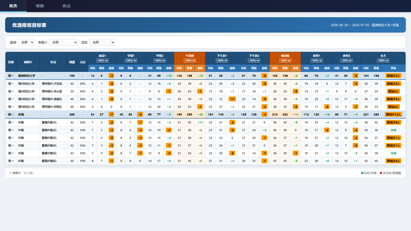
Task: Open the 层级 filter dropdown
Action: tap(102, 42)
